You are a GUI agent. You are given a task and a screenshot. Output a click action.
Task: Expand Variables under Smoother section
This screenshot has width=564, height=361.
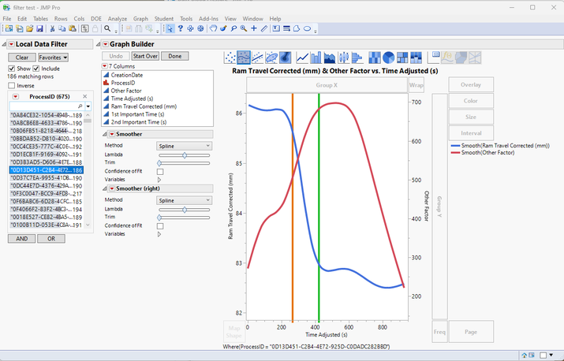(x=159, y=180)
